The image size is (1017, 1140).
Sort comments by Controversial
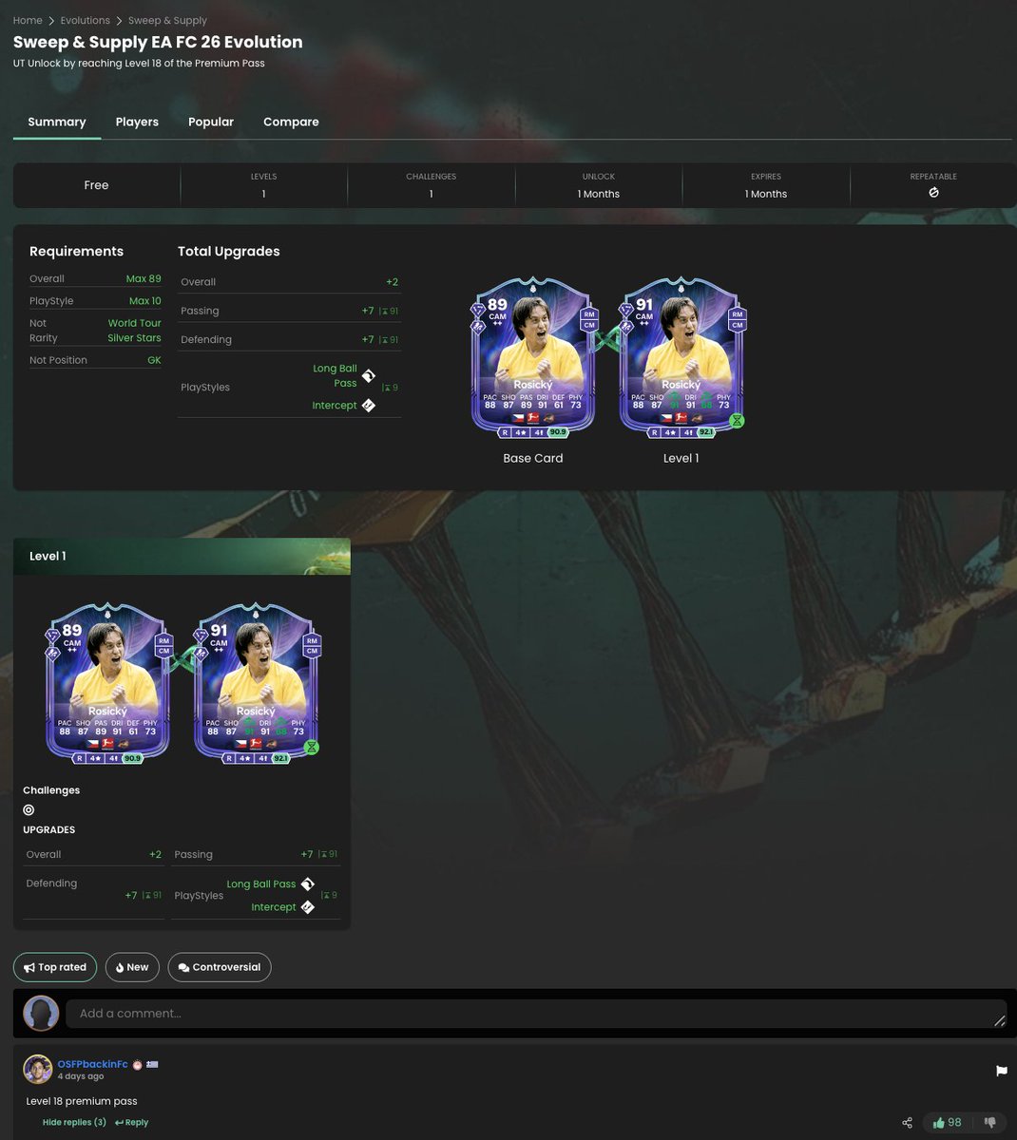(220, 967)
